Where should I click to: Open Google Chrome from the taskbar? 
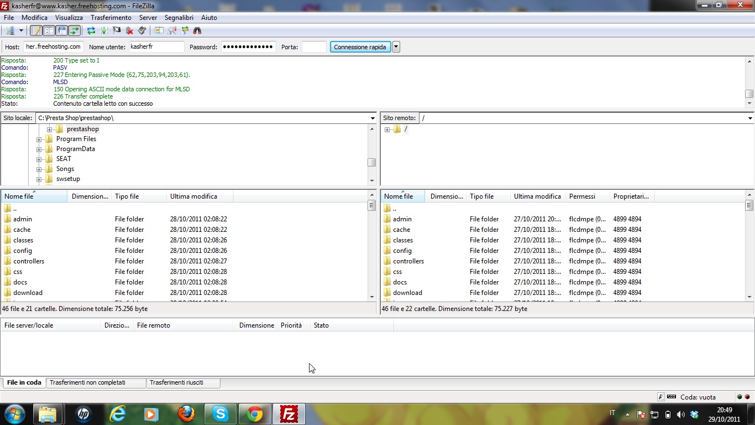point(255,414)
